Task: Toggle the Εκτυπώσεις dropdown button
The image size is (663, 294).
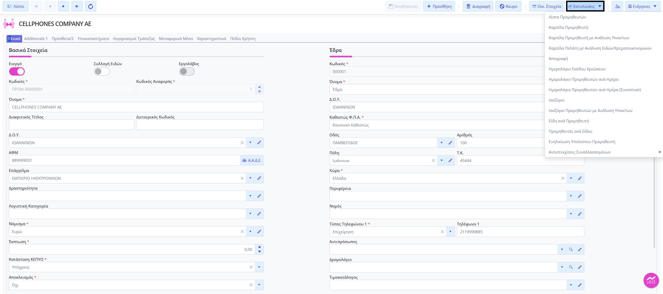Action: coord(585,6)
